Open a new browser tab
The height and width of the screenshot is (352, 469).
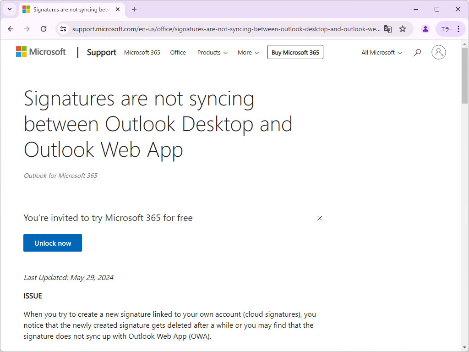(134, 9)
